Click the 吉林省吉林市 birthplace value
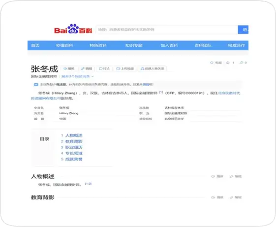 [174, 108]
